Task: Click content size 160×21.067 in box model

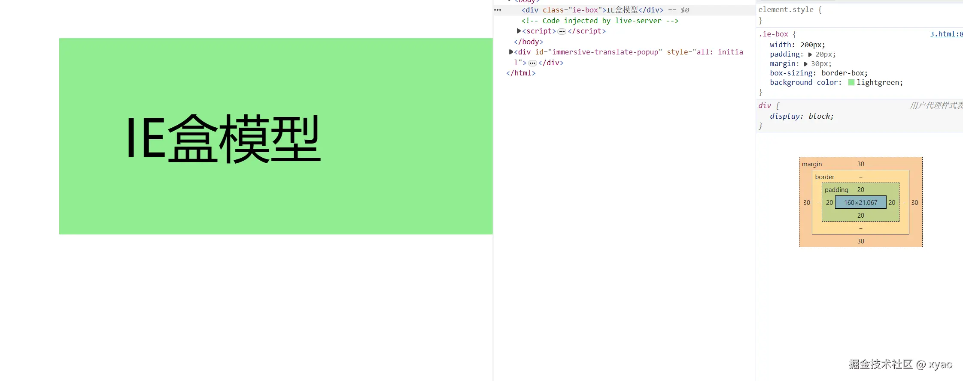Action: [861, 202]
